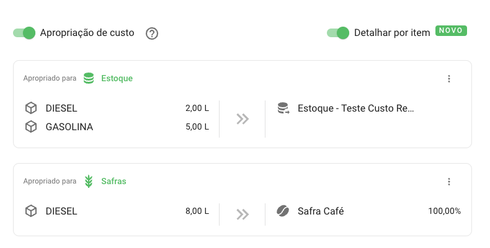Open the Safras card three-dot menu
The height and width of the screenshot is (248, 490).
point(449,182)
